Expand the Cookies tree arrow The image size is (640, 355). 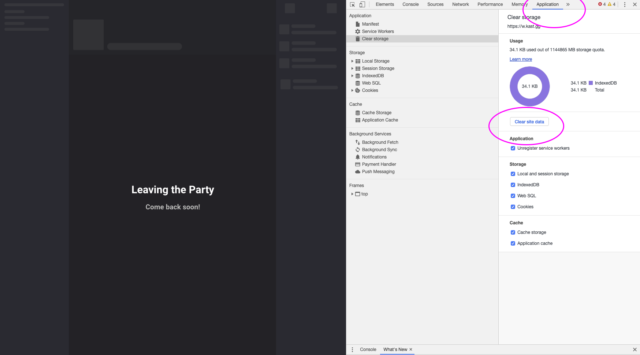coord(352,90)
